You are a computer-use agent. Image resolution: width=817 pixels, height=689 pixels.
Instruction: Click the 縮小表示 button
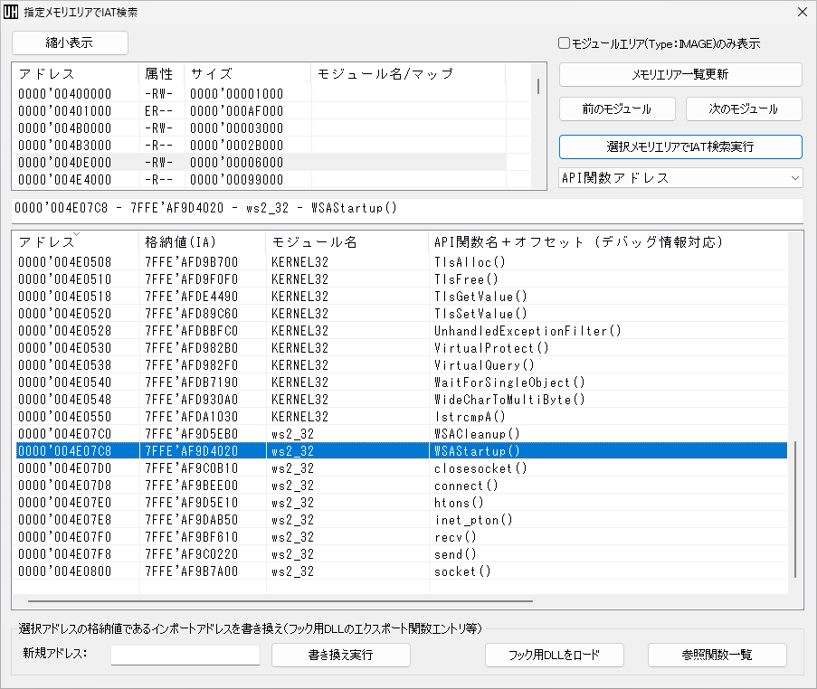pyautogui.click(x=70, y=42)
